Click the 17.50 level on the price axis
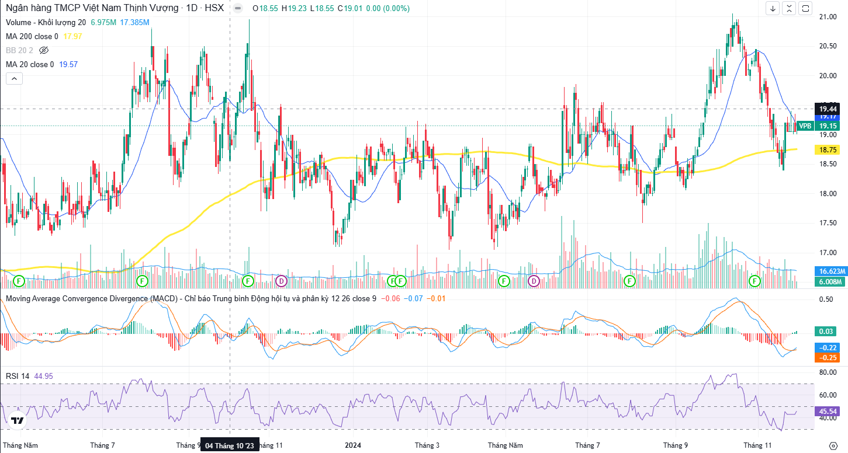 [828, 223]
